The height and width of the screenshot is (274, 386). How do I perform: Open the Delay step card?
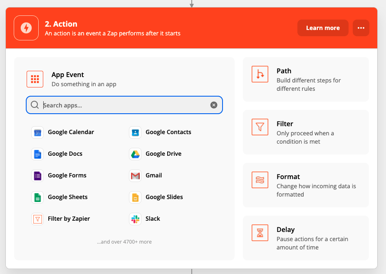tap(306, 238)
